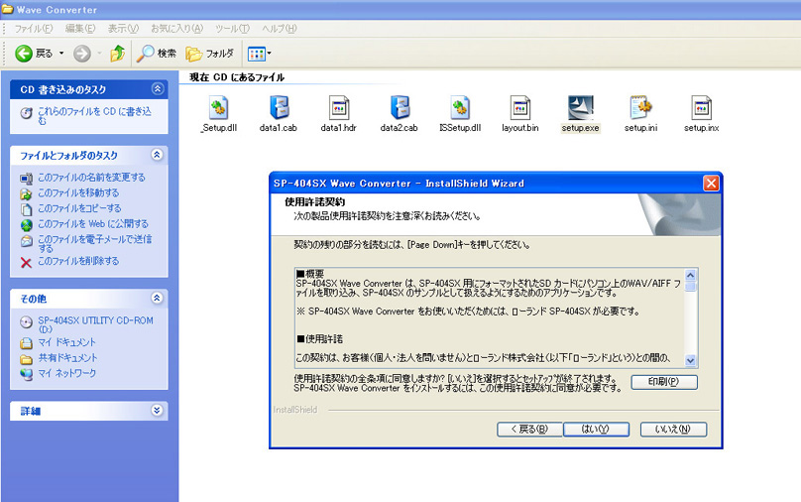Select the data1.cab file icon
The height and width of the screenshot is (502, 801).
[x=279, y=108]
